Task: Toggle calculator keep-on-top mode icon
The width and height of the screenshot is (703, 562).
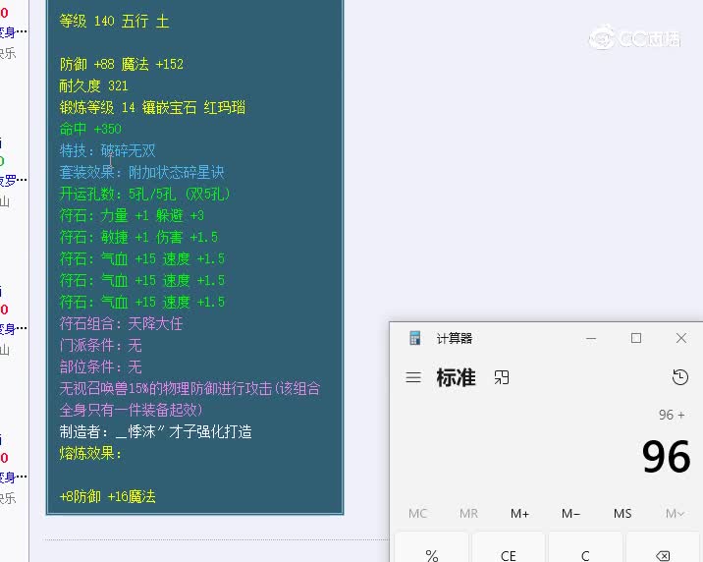Action: click(x=502, y=377)
